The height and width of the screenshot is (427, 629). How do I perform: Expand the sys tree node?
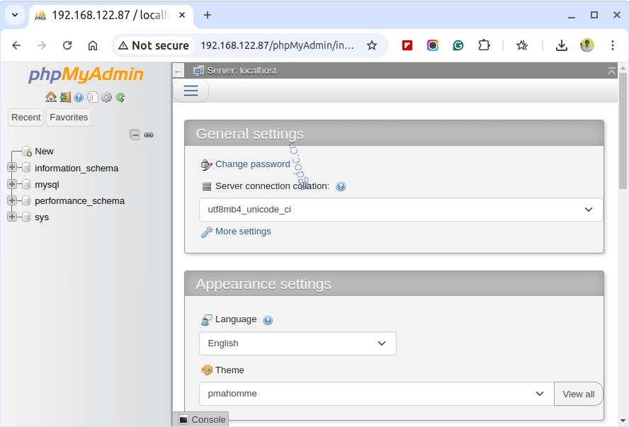tap(12, 217)
